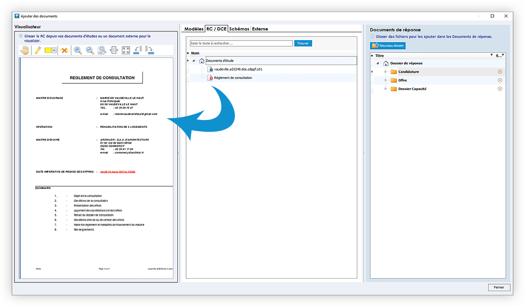Open the highlight color dropdown arrow

pos(54,51)
